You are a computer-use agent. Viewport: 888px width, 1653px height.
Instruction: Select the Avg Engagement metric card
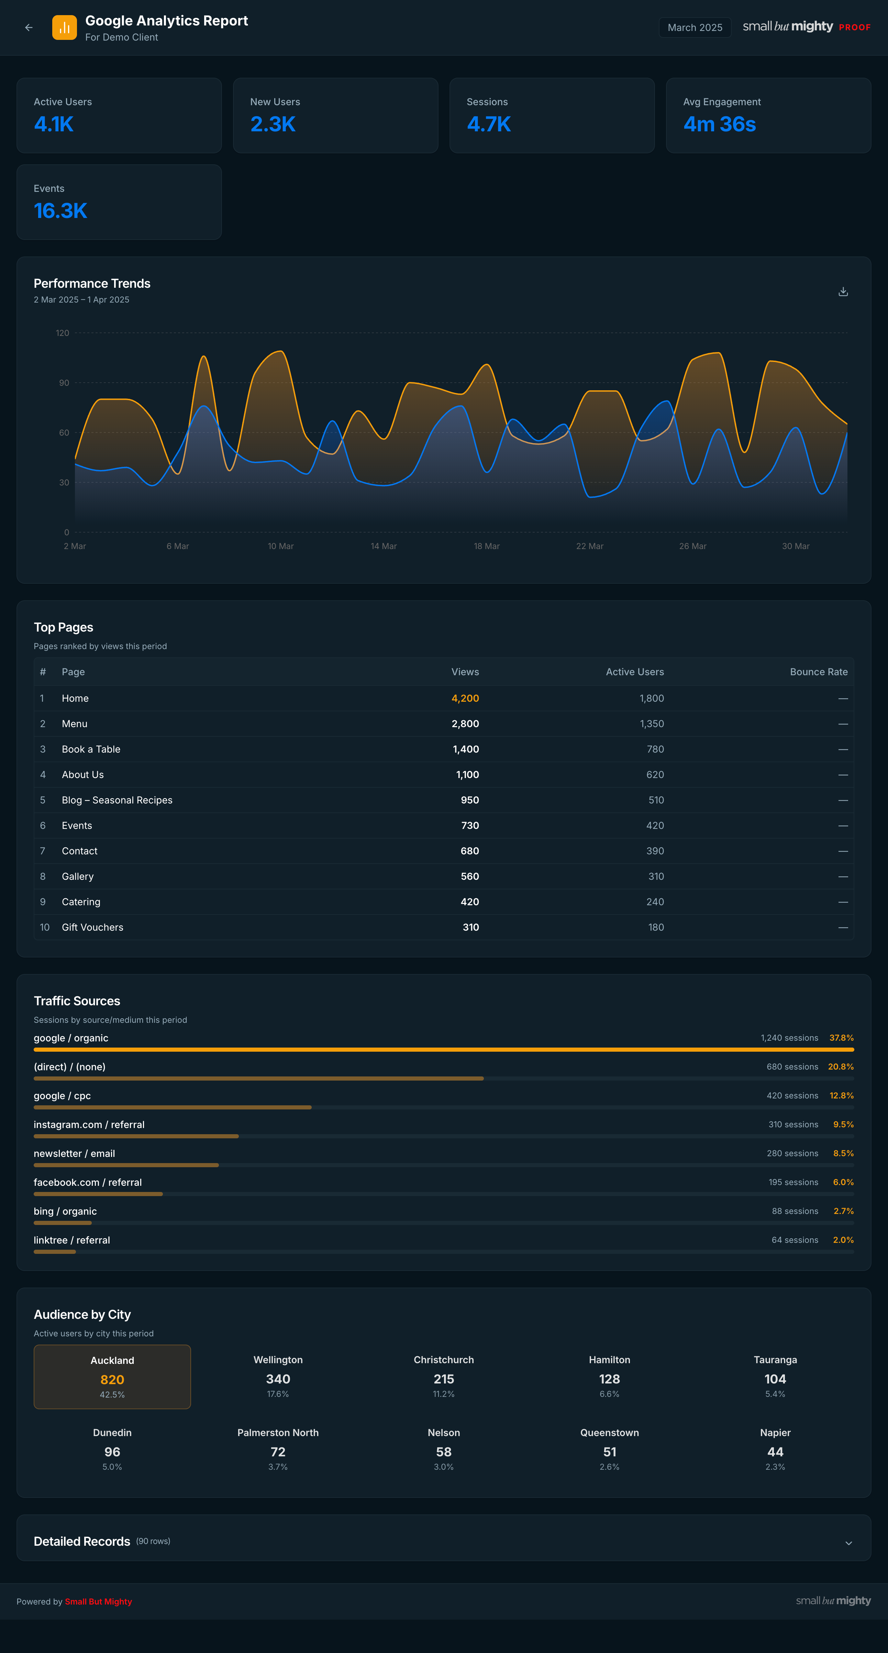click(x=769, y=116)
